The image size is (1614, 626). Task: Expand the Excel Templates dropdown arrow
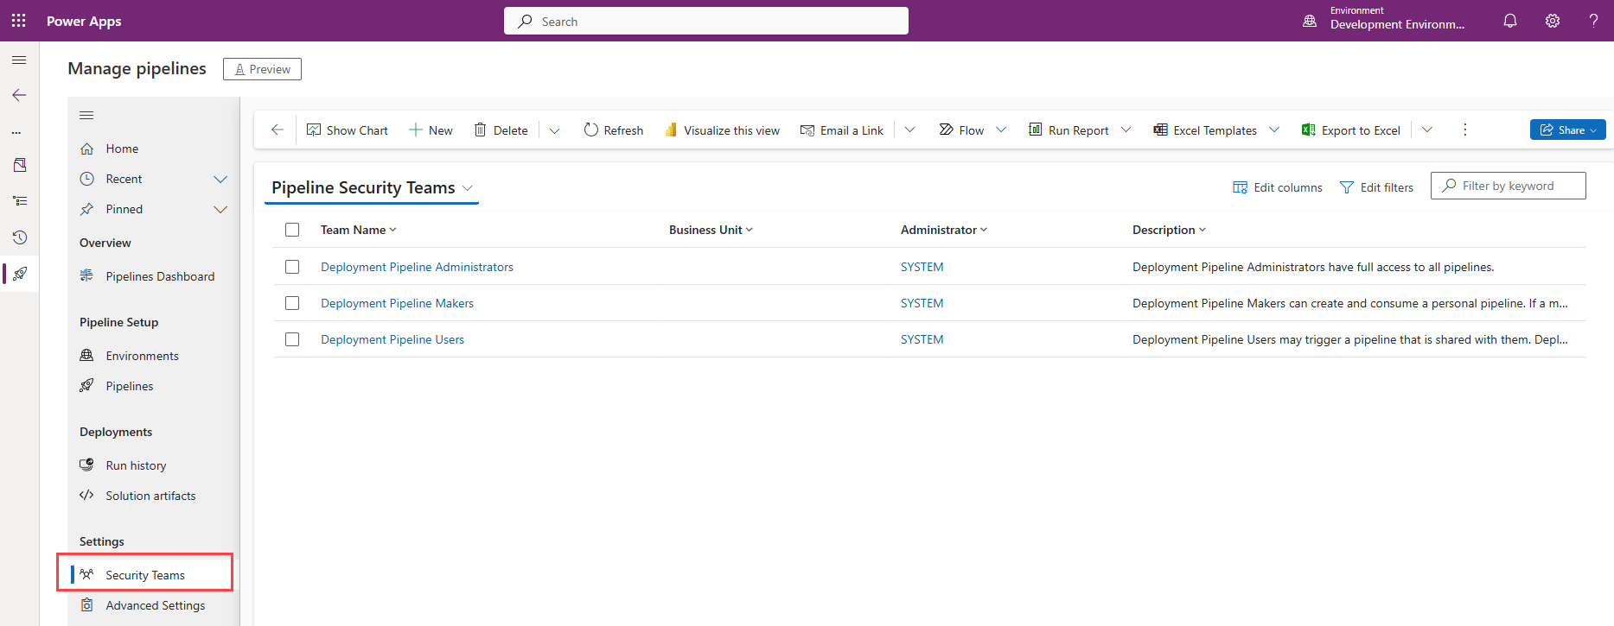(x=1274, y=130)
